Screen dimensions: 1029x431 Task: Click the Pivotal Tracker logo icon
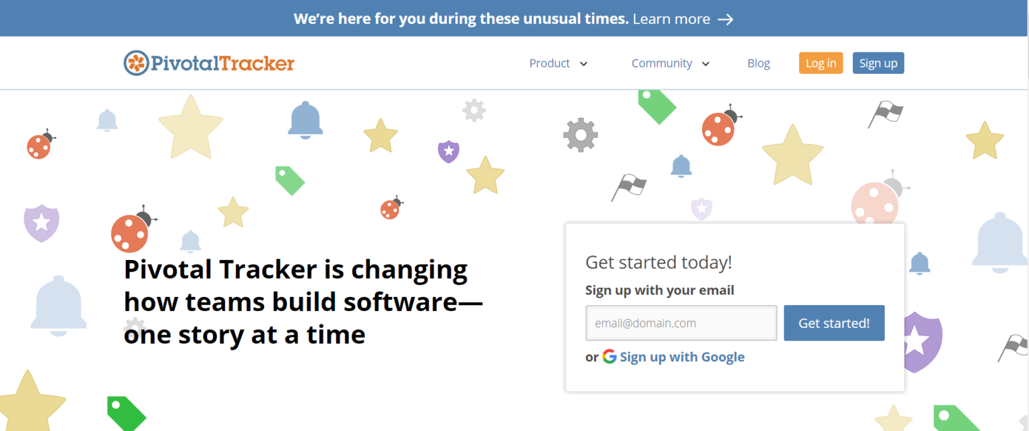pyautogui.click(x=135, y=63)
